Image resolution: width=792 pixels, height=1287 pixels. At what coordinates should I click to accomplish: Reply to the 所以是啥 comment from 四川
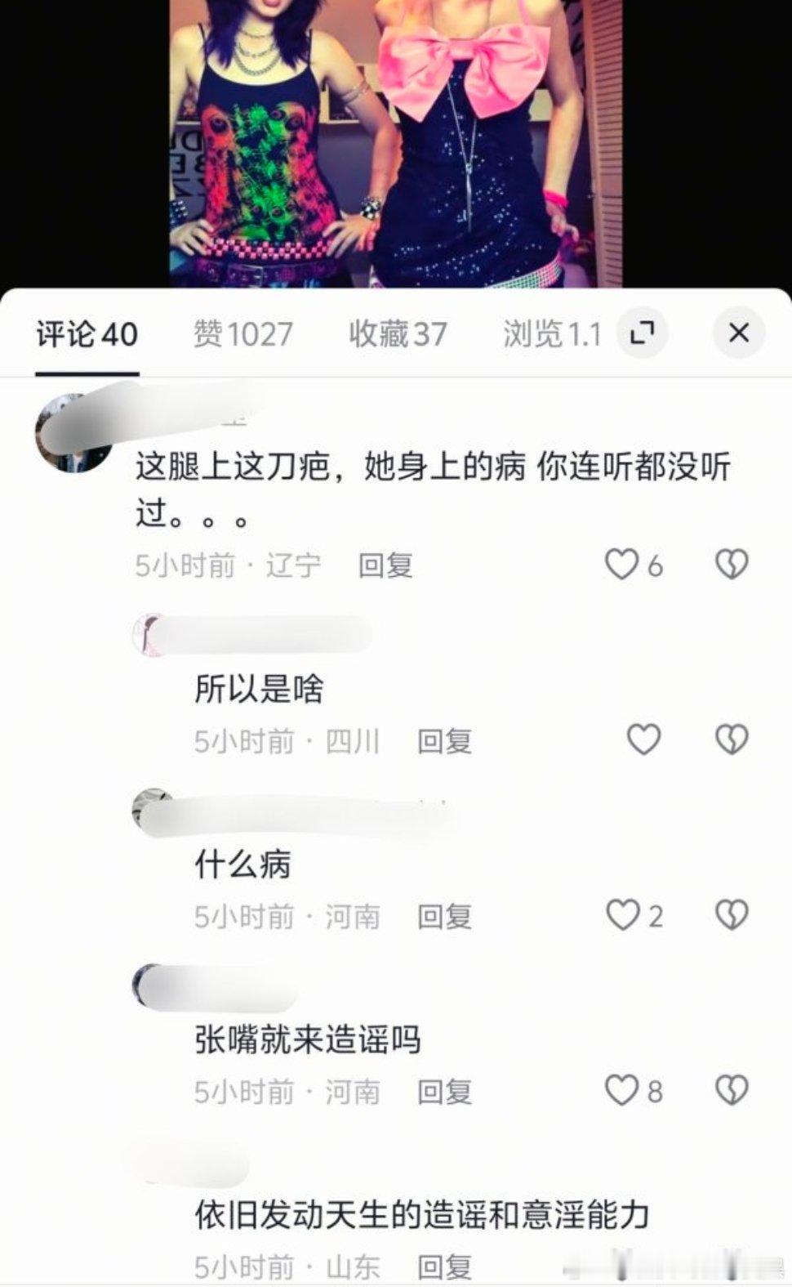(445, 741)
